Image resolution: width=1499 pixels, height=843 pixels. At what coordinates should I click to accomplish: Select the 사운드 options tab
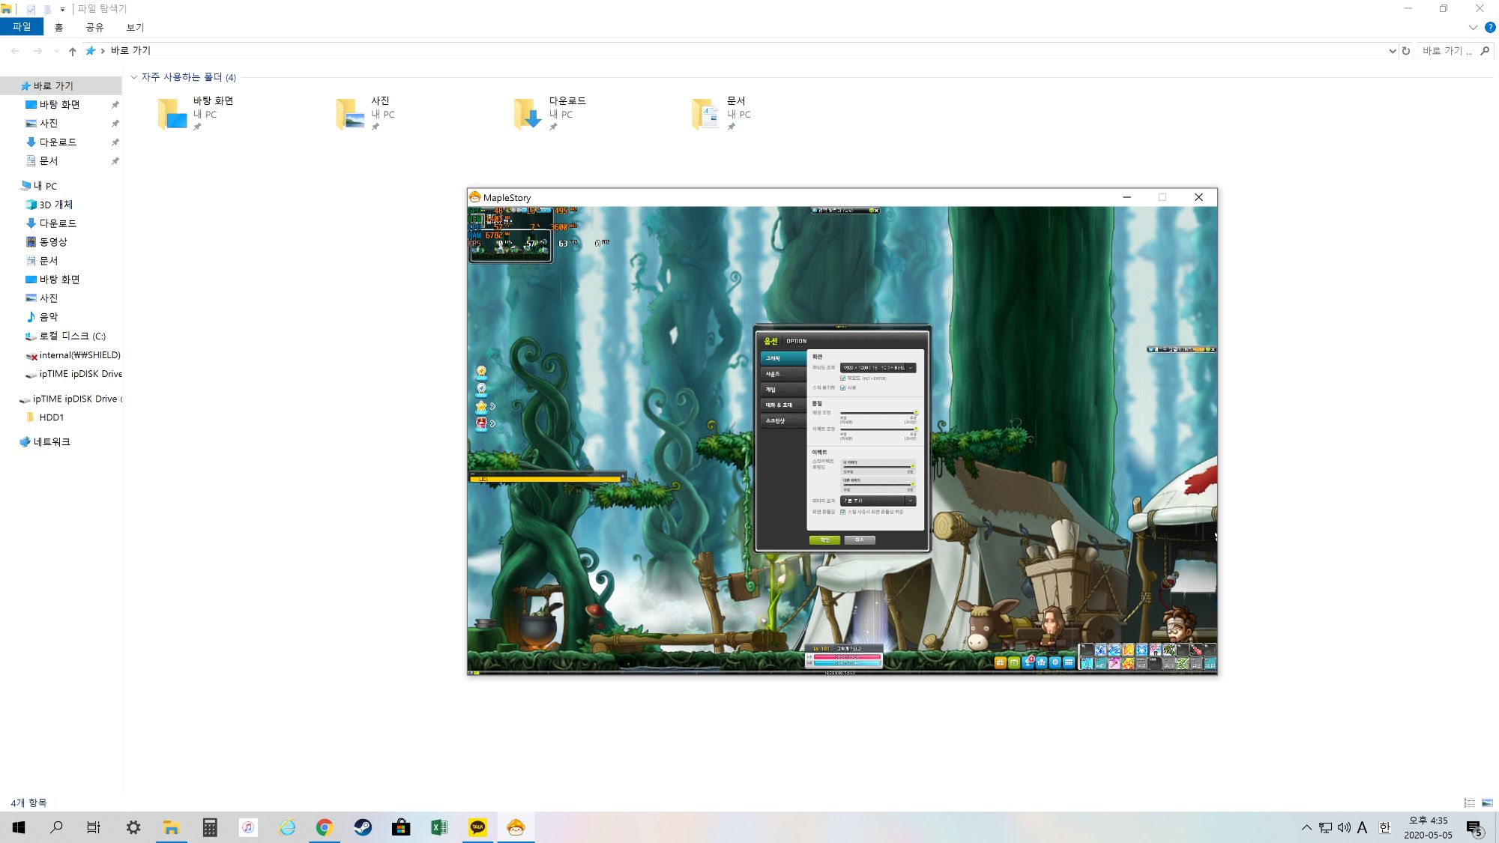tap(783, 374)
